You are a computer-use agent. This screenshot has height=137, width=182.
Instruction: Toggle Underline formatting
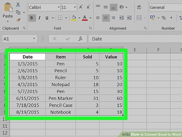coord(47,18)
